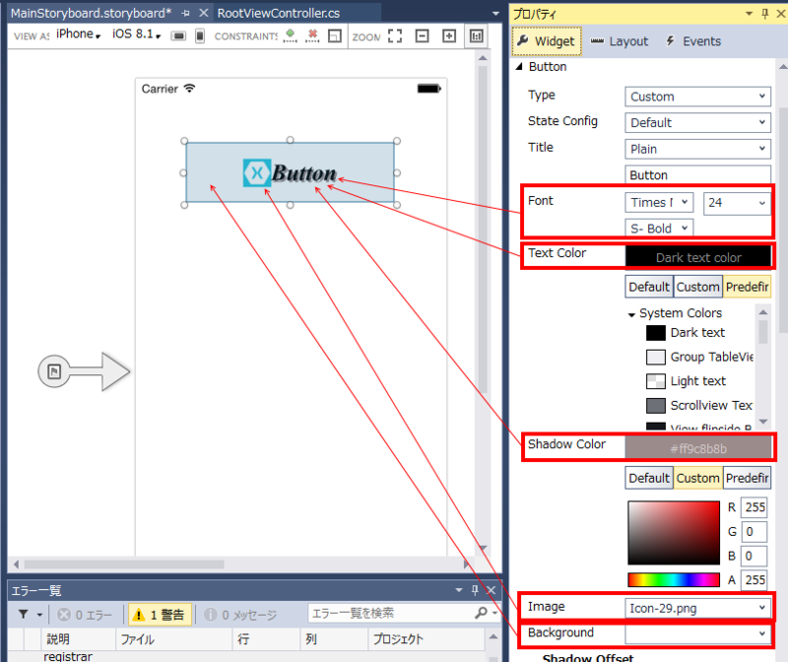The height and width of the screenshot is (662, 788).
Task: Choose Scrollview Texture system color
Action: 699,405
